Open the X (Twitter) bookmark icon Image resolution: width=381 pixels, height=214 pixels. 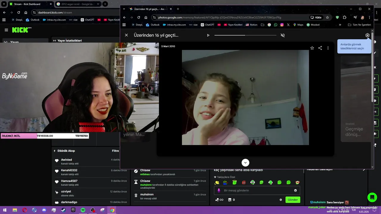click(288, 25)
